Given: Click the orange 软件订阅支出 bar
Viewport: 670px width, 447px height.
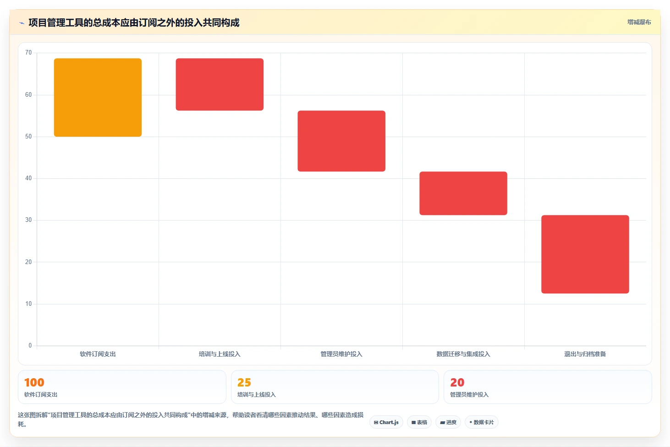Looking at the screenshot, I should [98, 97].
